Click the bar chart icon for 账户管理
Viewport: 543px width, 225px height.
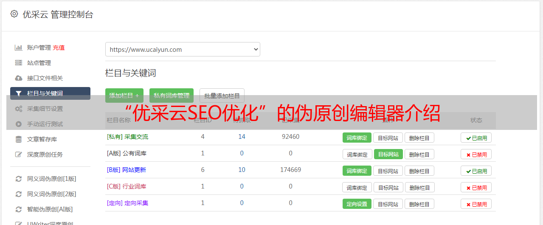[x=18, y=48]
